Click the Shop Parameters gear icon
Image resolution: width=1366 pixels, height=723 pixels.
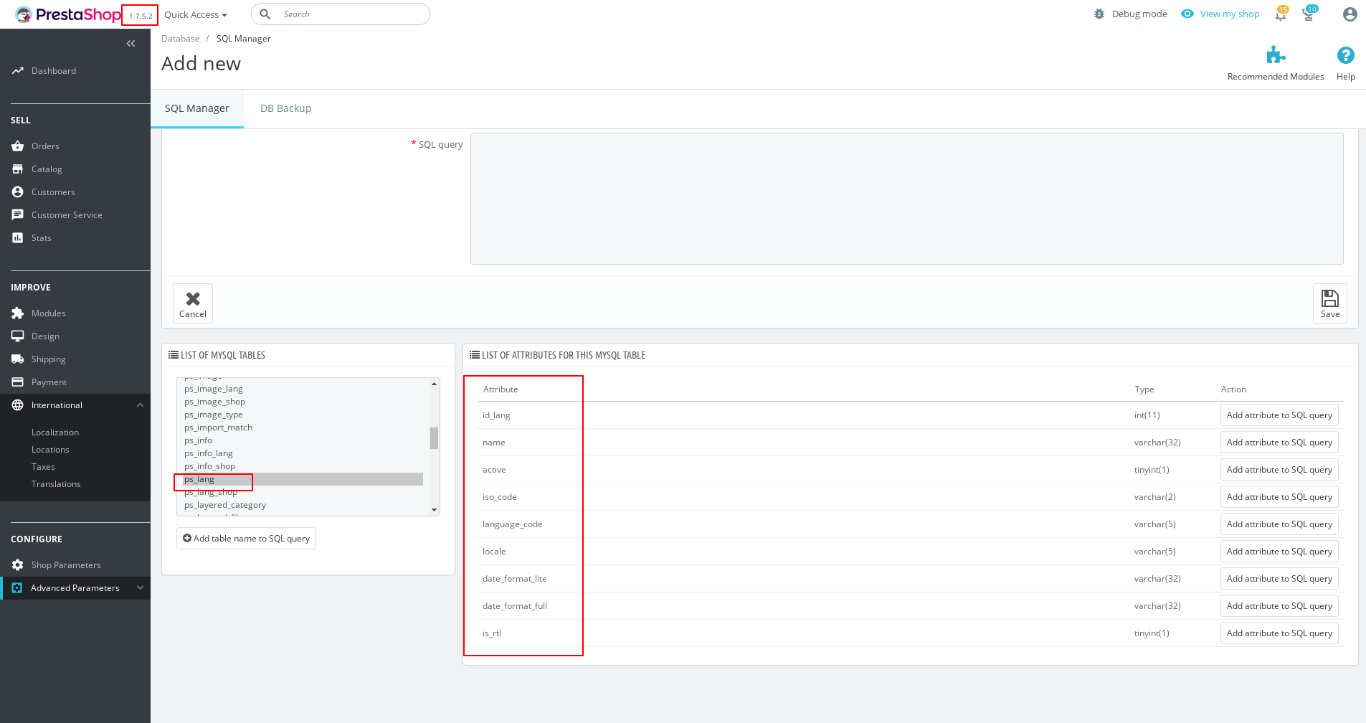[x=18, y=565]
